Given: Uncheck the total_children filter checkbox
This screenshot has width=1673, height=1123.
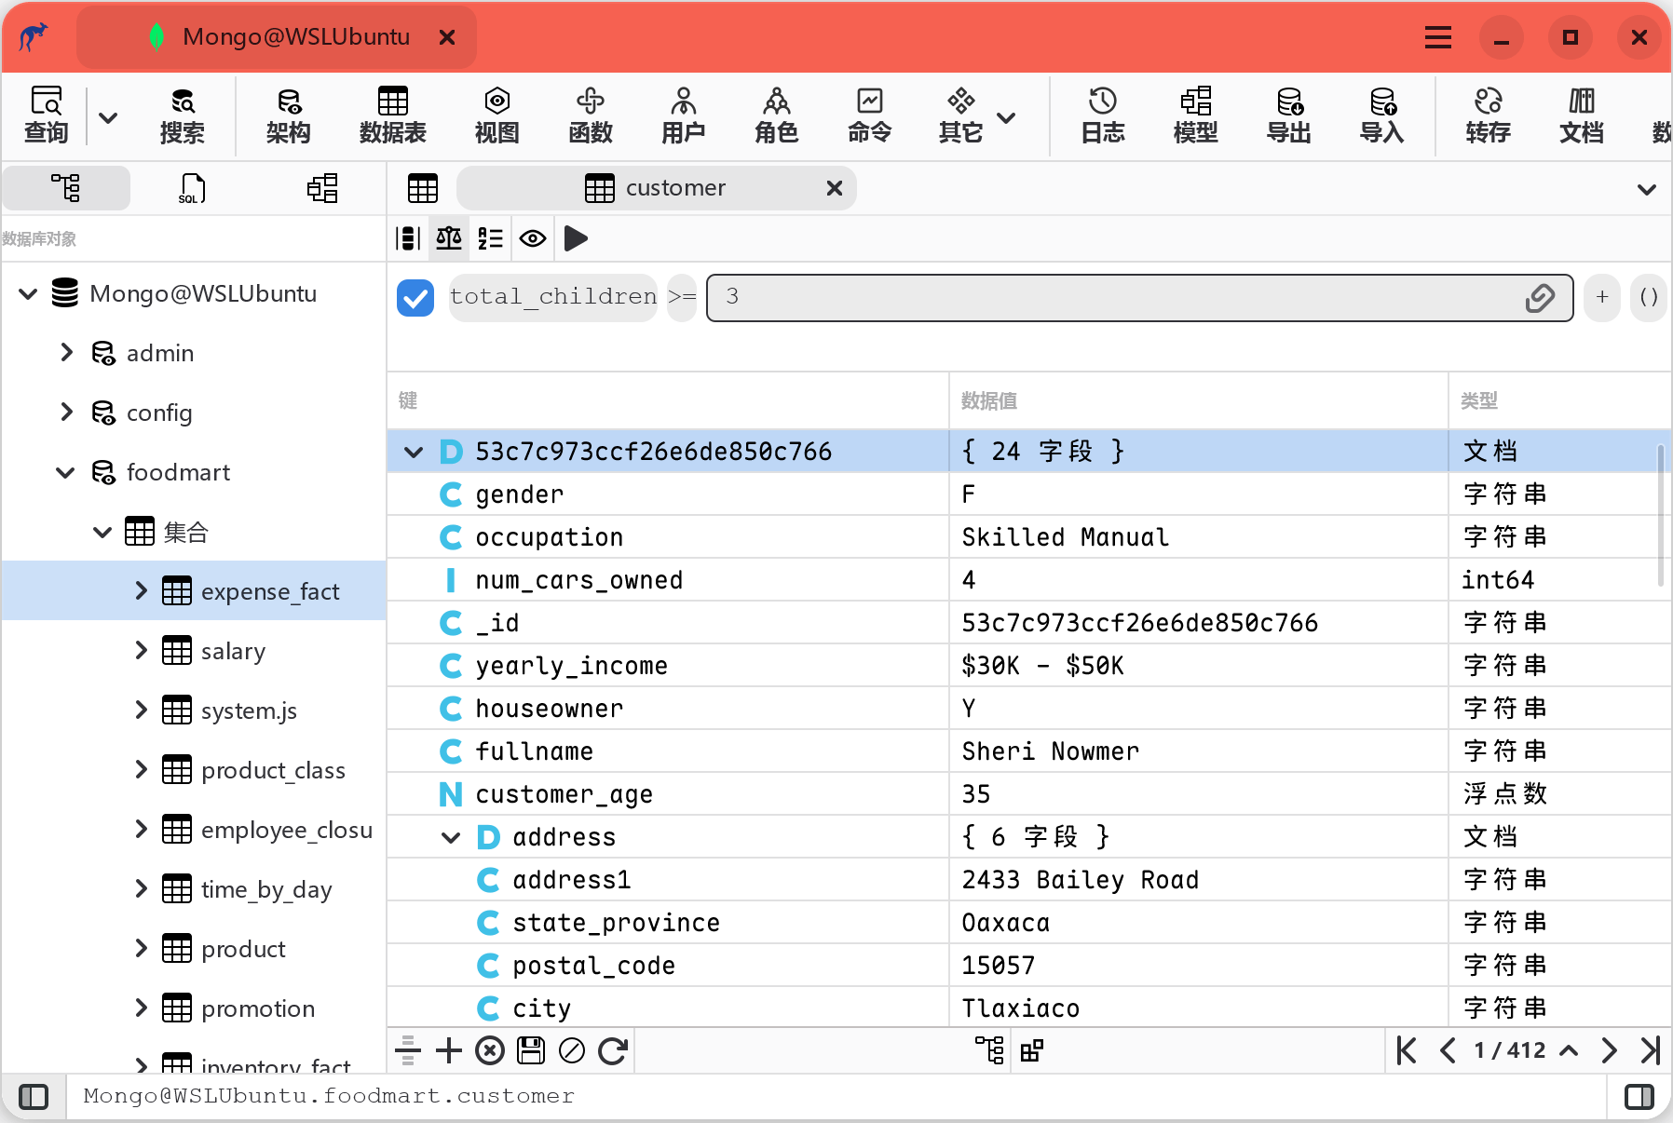Looking at the screenshot, I should 415,297.
